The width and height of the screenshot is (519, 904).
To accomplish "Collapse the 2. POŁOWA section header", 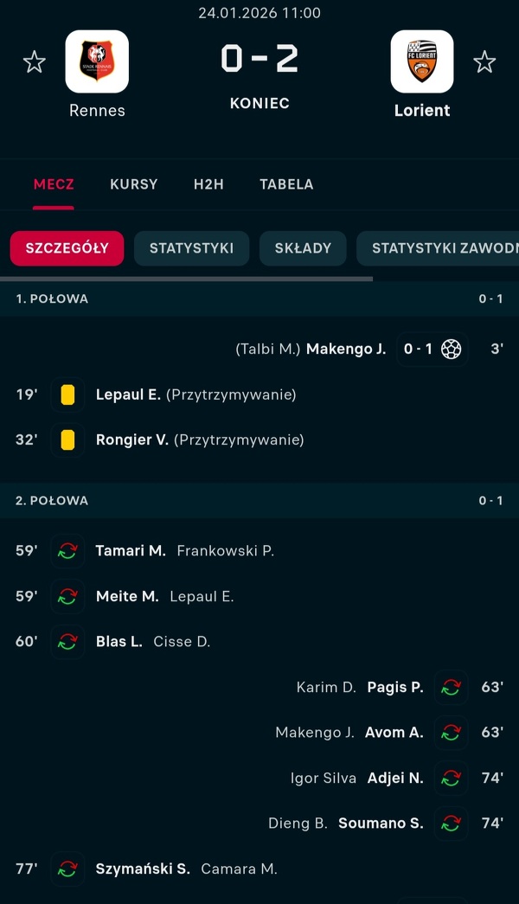I will tap(259, 500).
